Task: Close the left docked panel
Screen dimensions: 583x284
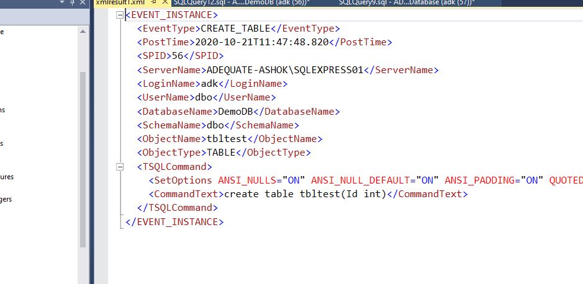Action: click(x=83, y=2)
